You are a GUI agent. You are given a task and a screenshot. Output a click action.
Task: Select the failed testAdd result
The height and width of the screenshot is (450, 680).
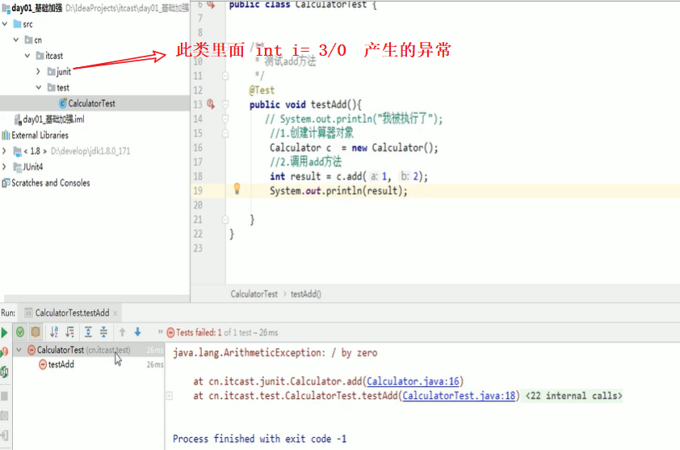(x=61, y=364)
